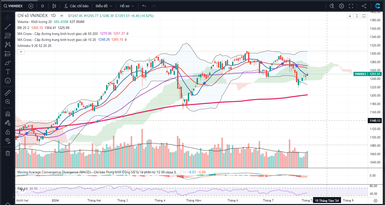
Task: Collapse the main chart pane
Action: pos(357,16)
